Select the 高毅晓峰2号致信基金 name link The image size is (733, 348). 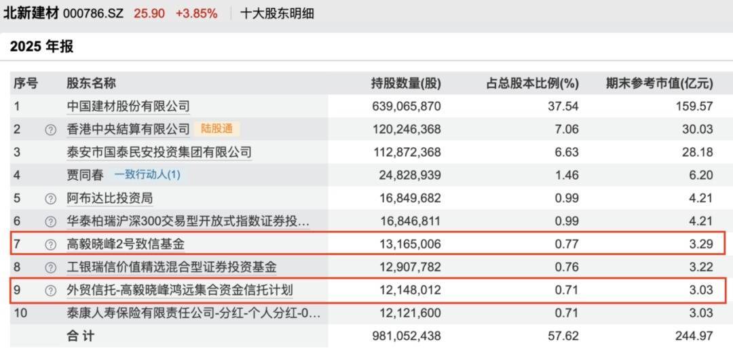pos(126,245)
